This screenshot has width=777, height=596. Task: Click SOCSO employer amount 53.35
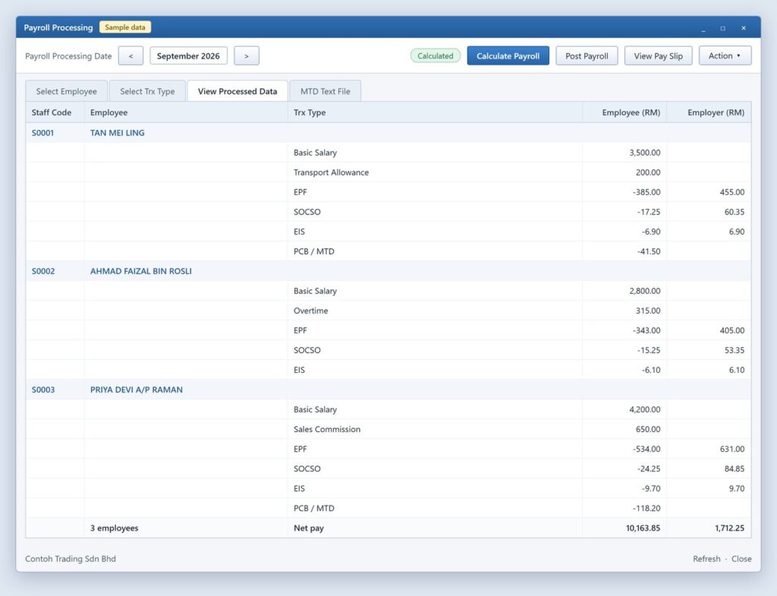click(735, 351)
